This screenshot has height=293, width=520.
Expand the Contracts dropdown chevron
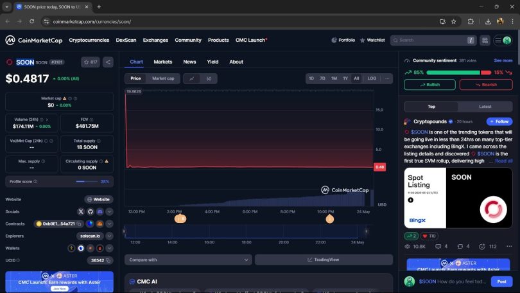pos(109,224)
